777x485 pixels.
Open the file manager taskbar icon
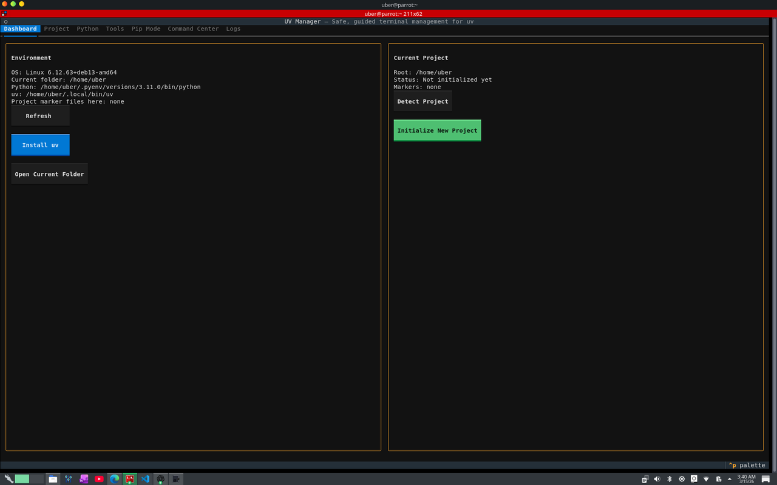(53, 479)
